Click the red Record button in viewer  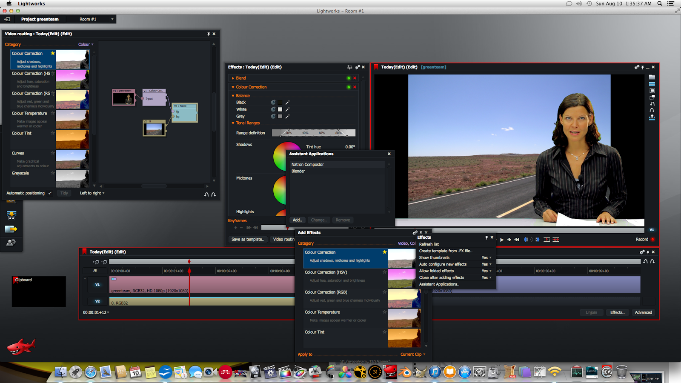click(x=652, y=239)
